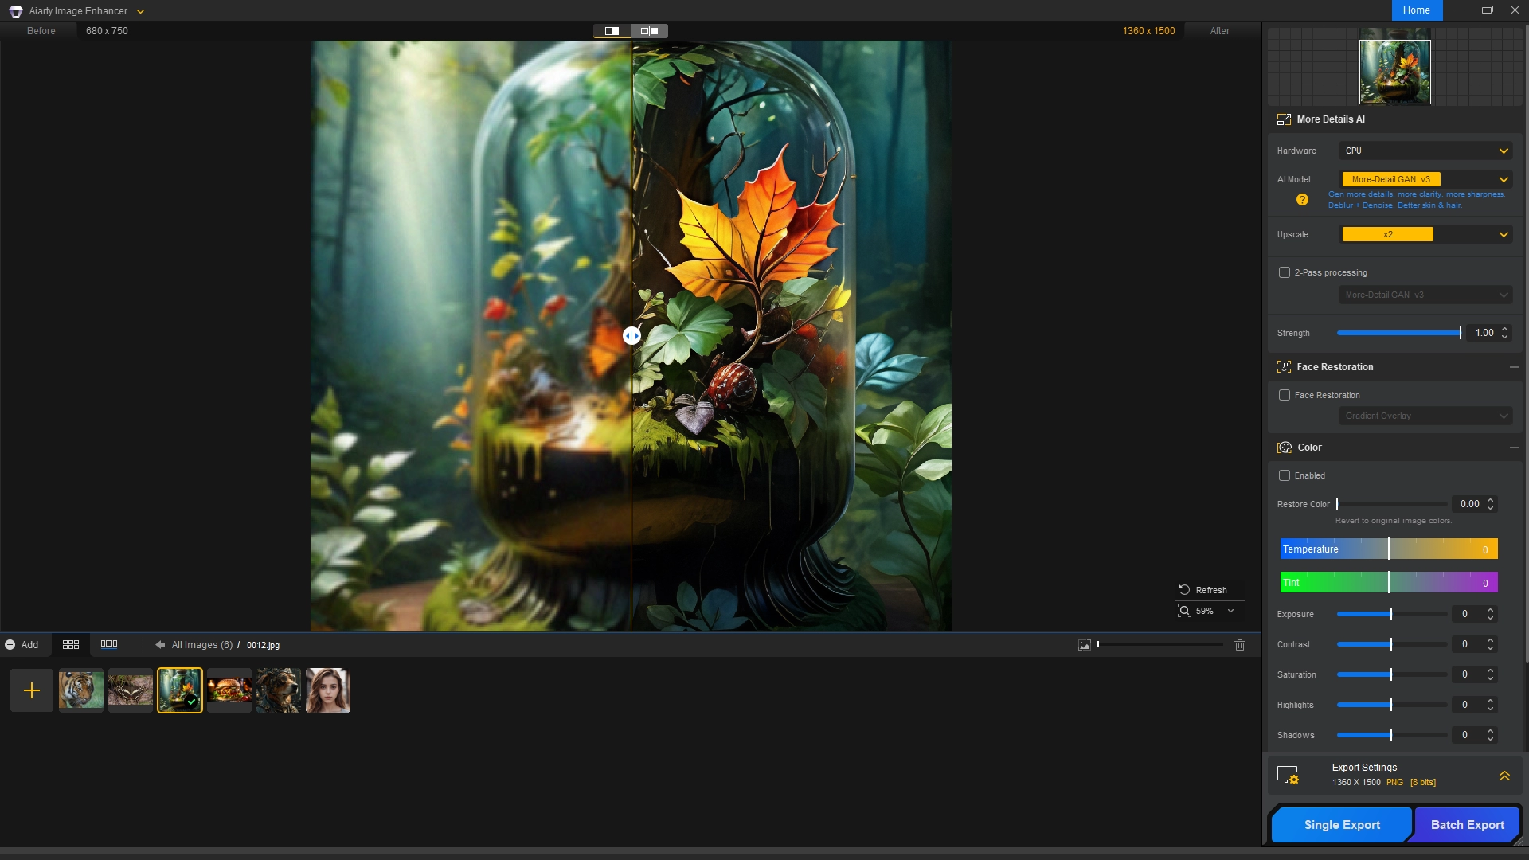
Task: Click the AI Model help question icon
Action: pos(1302,200)
